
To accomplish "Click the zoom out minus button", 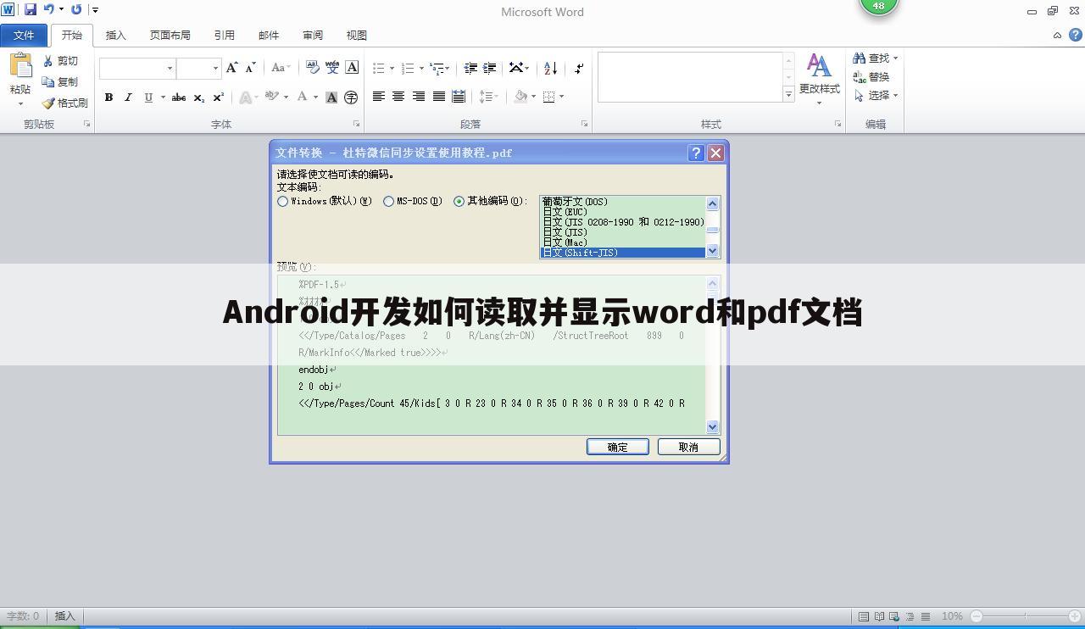I will [976, 616].
